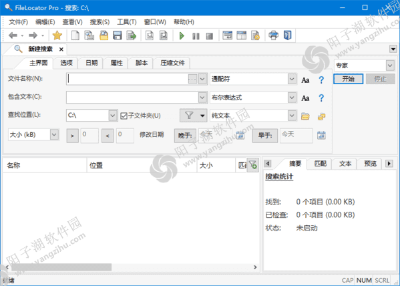Save with the floppy disk icon

point(118,35)
